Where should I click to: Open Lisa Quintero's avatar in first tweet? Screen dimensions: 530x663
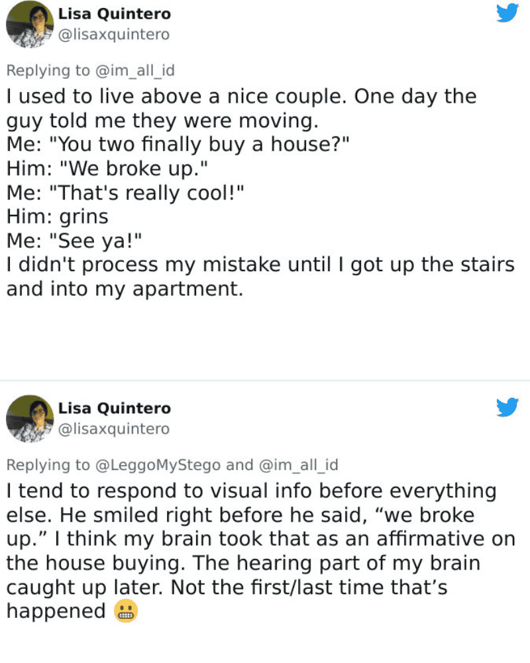30,24
